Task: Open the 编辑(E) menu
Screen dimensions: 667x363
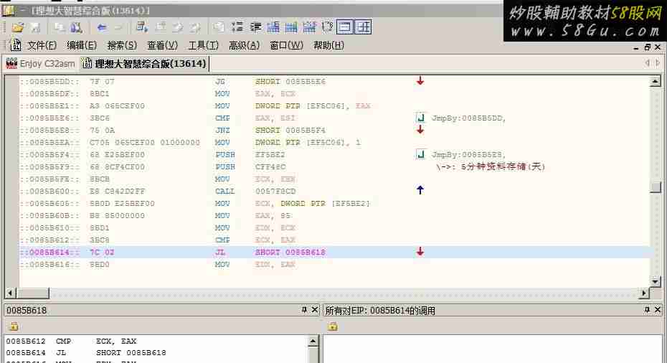Action: click(82, 45)
